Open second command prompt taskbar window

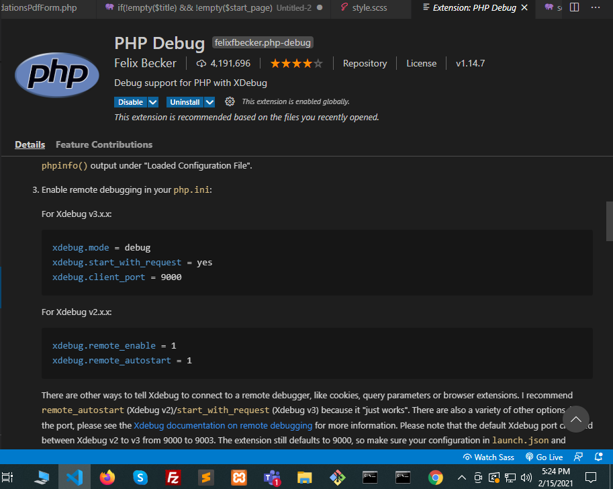403,478
